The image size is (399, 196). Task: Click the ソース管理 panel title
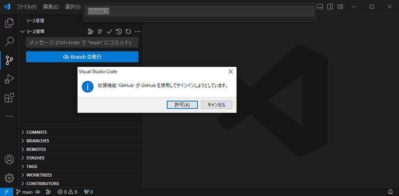coord(35,21)
